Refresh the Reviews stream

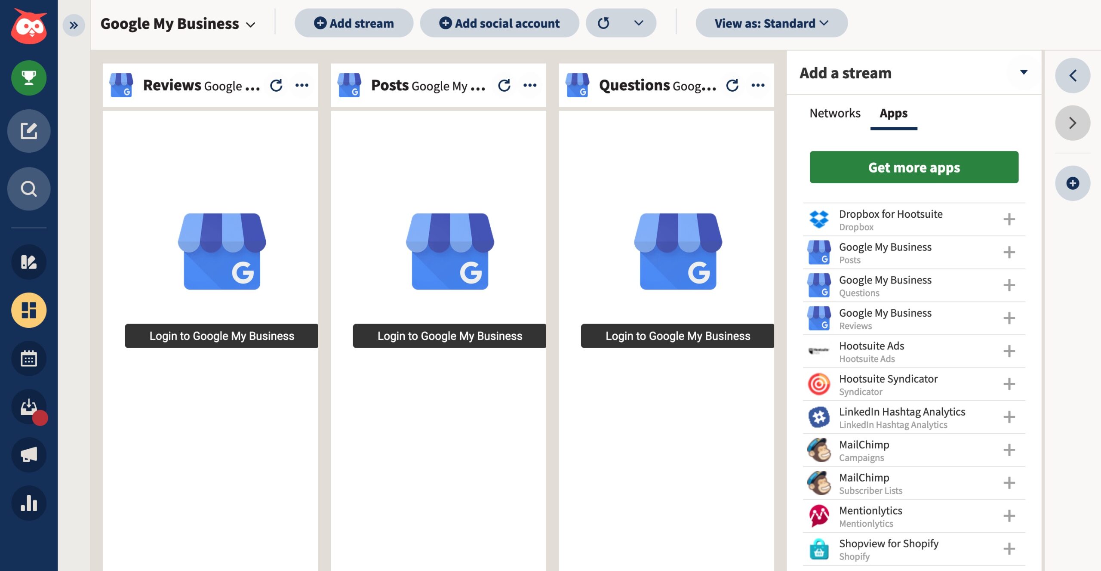[276, 85]
